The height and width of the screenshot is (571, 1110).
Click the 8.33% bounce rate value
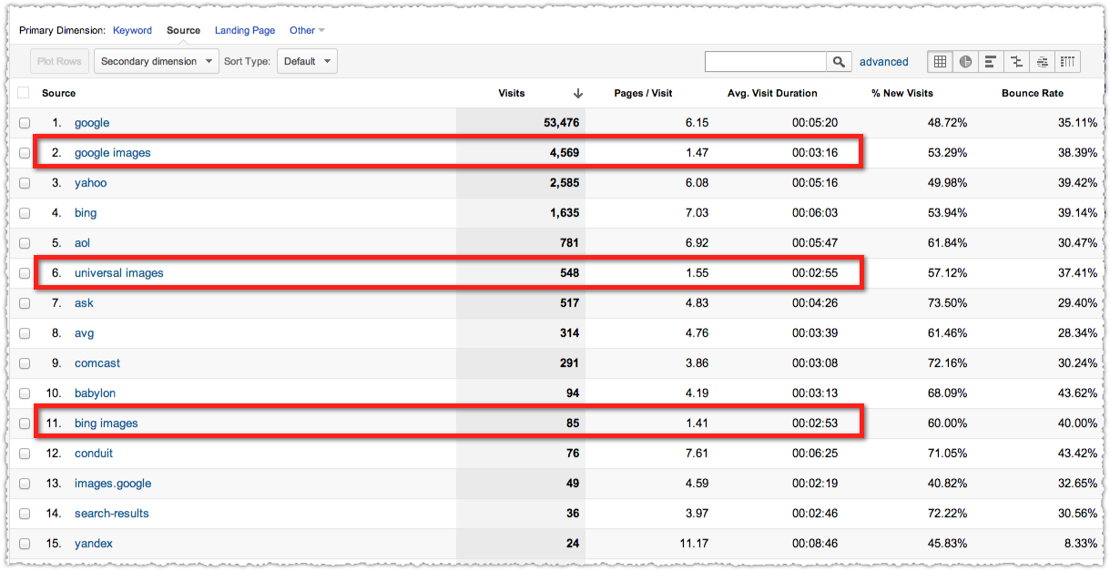[x=1080, y=544]
